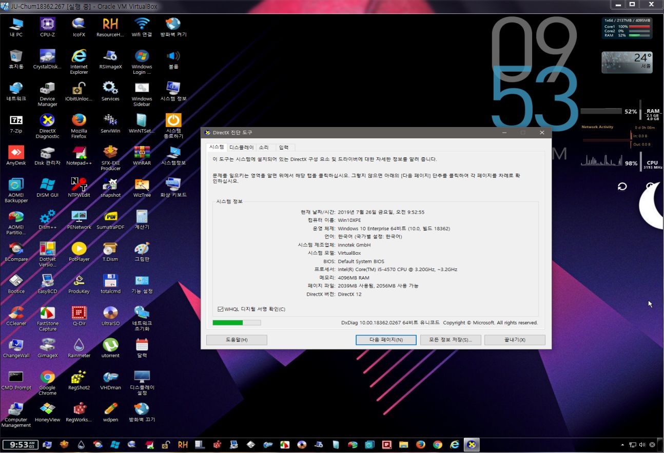Screen dimensions: 664x453
Task: Select the 시스템 tab in DirectX dialog
Action: (x=217, y=147)
